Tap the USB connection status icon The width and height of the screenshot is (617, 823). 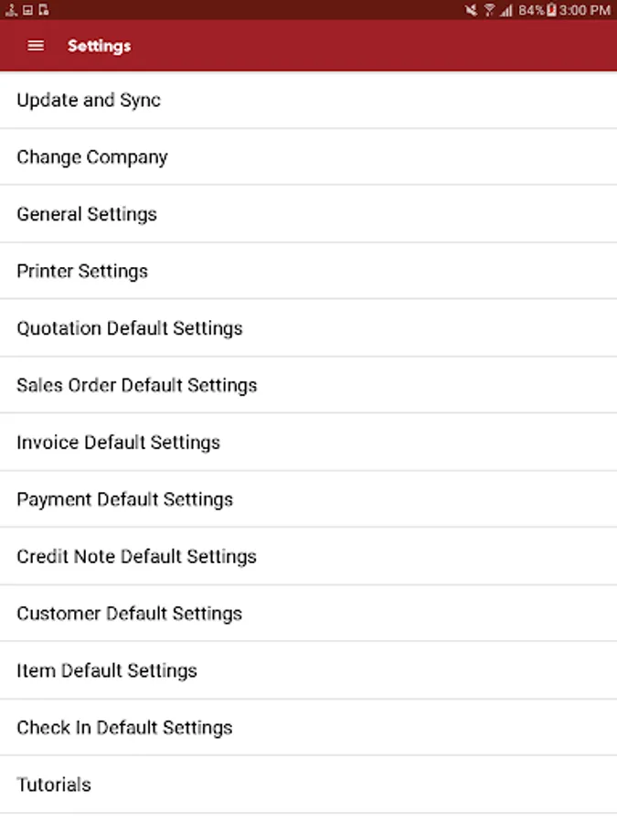tap(11, 10)
